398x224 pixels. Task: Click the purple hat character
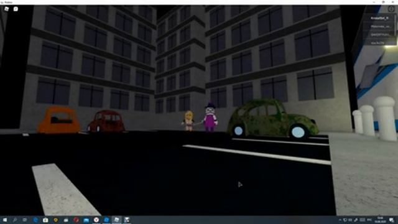(210, 117)
